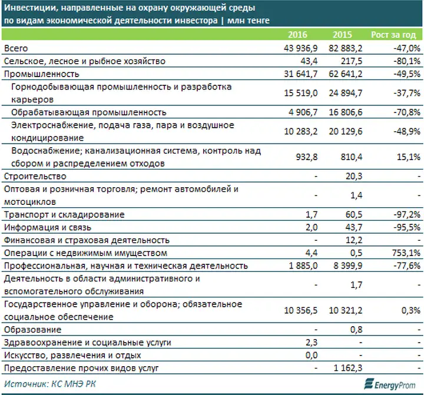
Task: Select the 'Образование' row label
Action: tap(32, 330)
